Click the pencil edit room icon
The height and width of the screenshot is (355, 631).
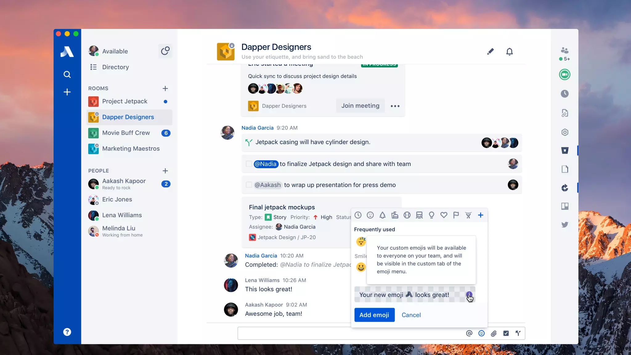click(490, 51)
